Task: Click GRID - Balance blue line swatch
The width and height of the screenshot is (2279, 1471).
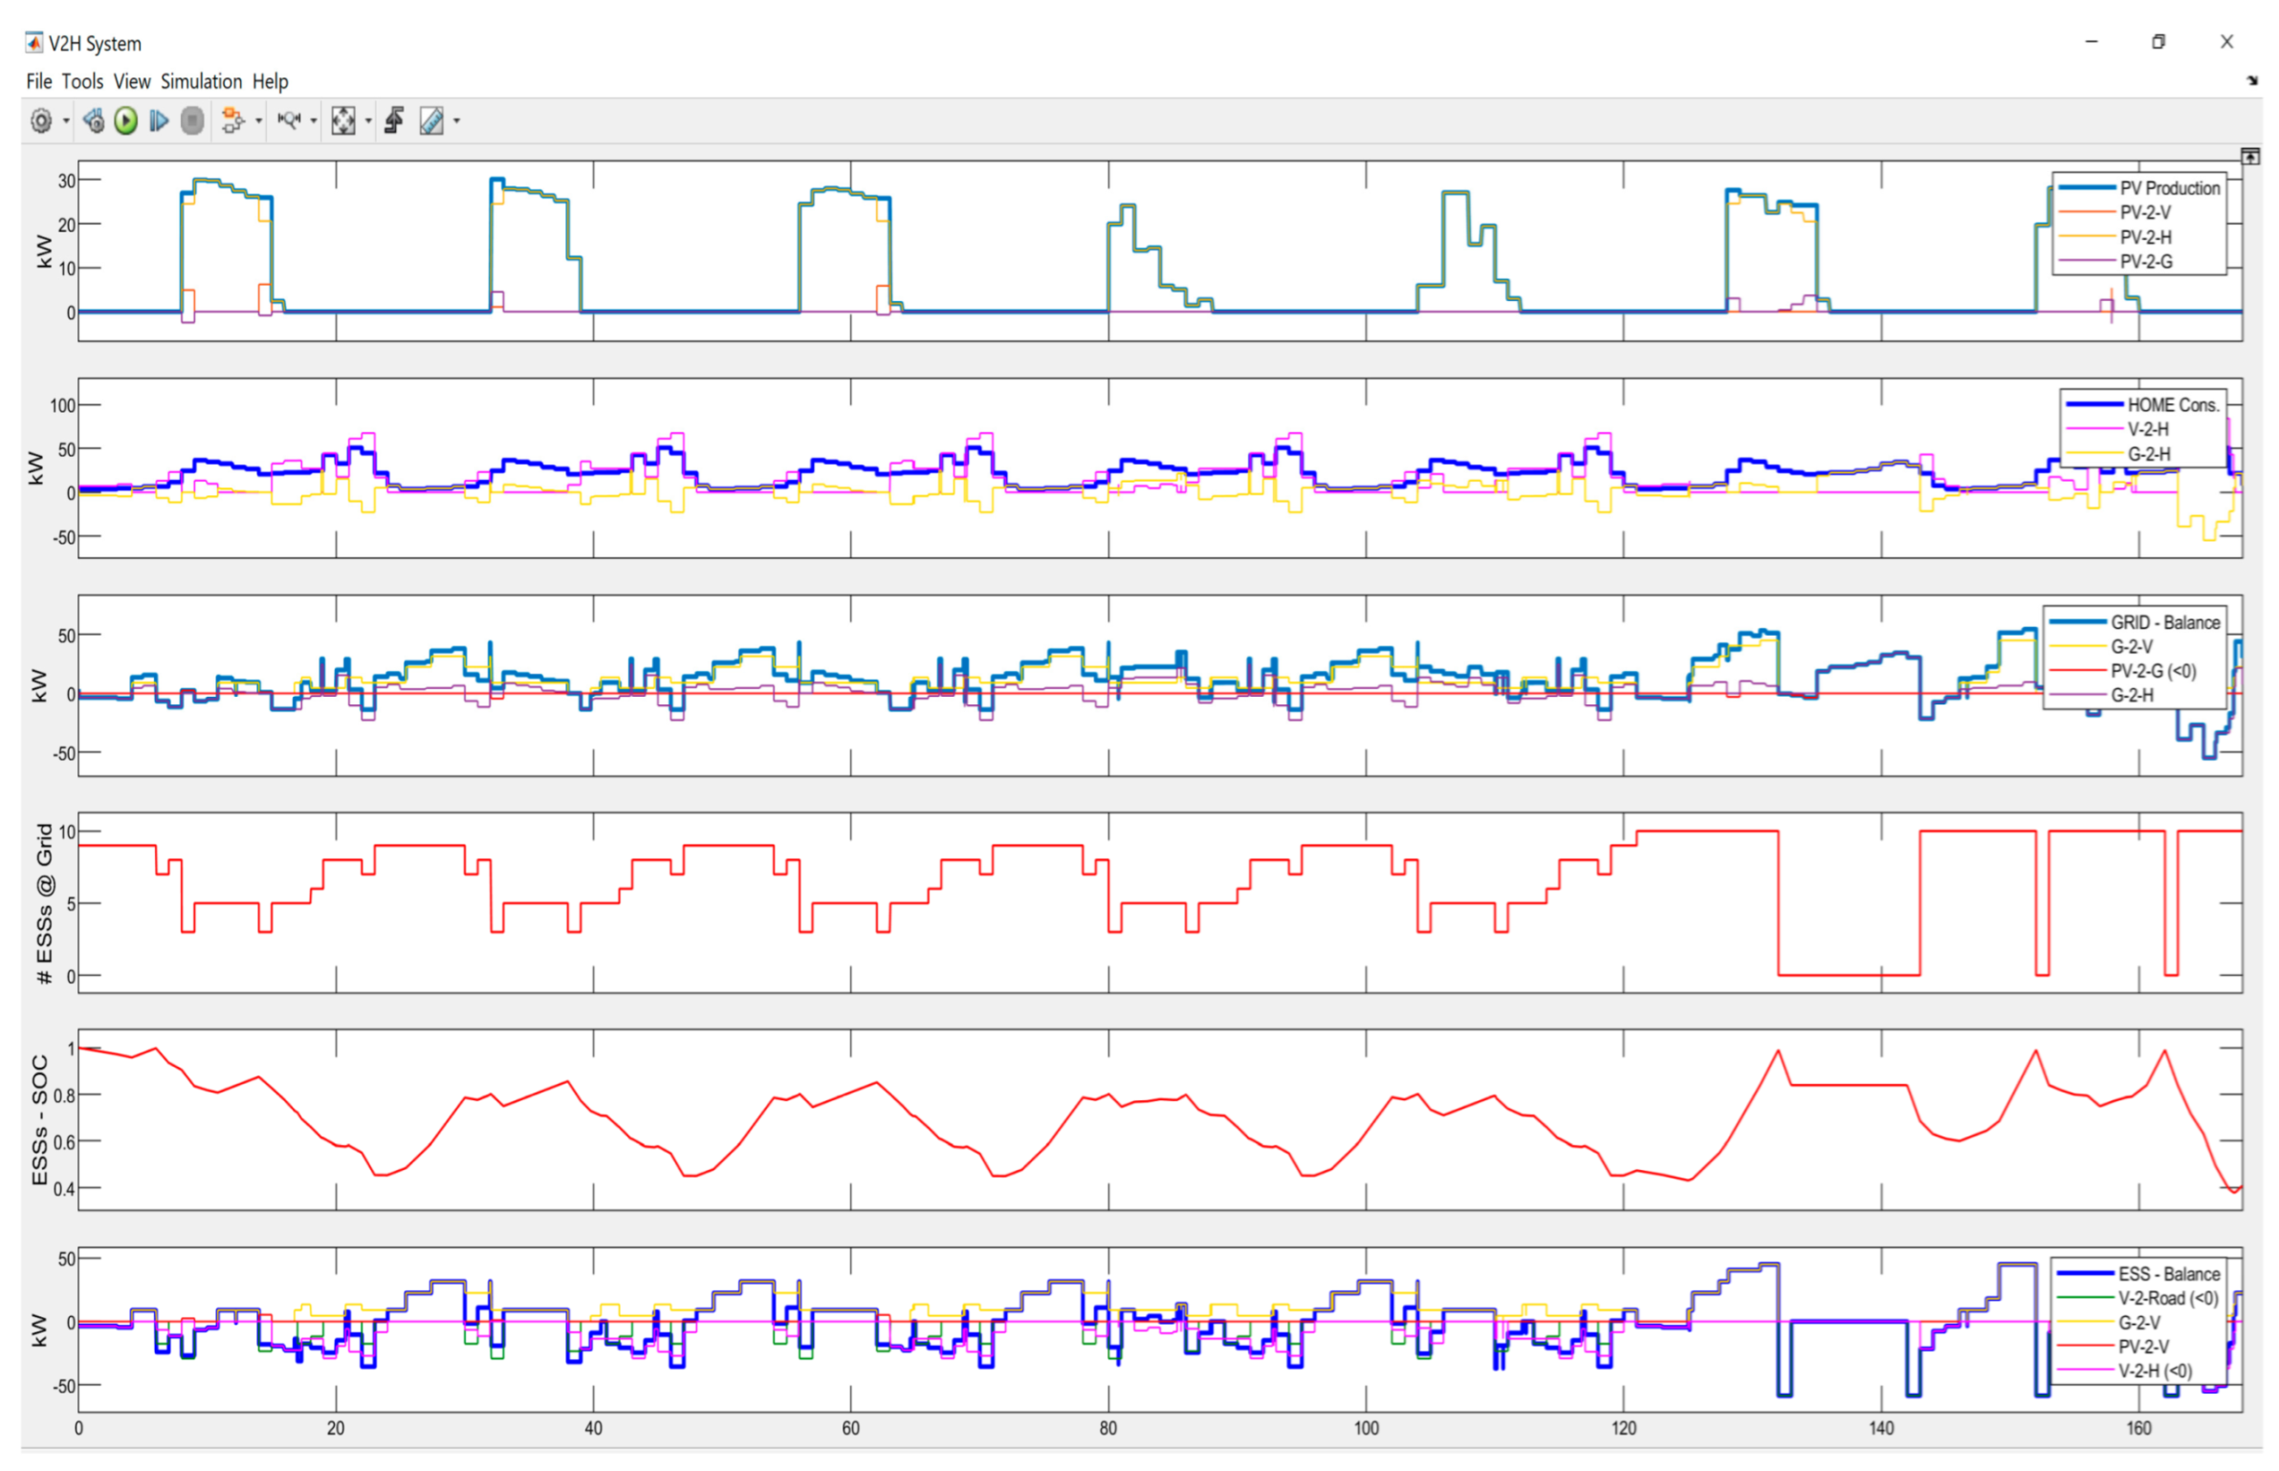Action: (2076, 622)
